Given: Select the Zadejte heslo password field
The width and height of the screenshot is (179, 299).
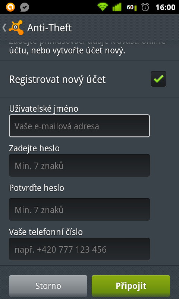Looking at the screenshot, I should tap(79, 166).
